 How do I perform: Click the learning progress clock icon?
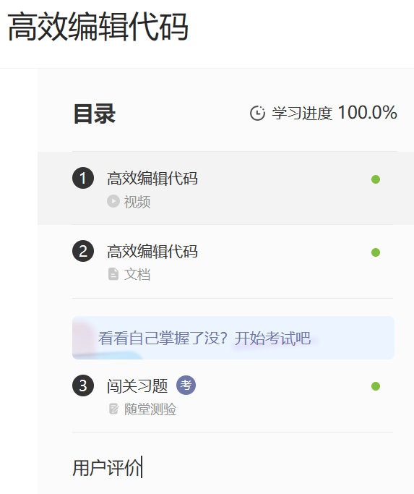pos(257,113)
